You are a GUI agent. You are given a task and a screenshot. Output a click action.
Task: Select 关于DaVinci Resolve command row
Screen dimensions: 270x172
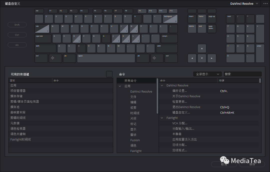[x=209, y=96]
